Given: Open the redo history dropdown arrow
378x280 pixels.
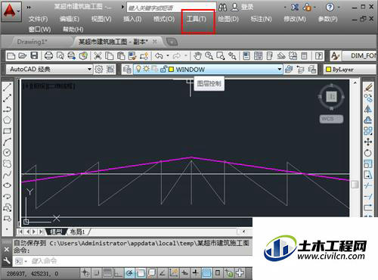Looking at the screenshot, I should 186,56.
